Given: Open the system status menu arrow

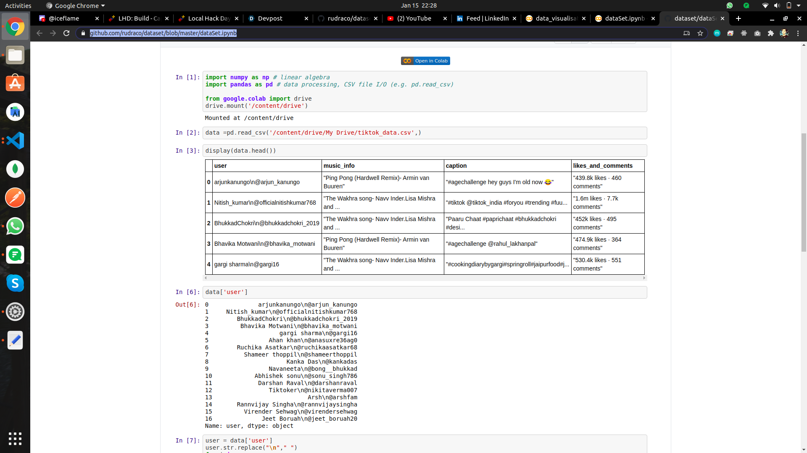Looking at the screenshot, I should point(798,5).
